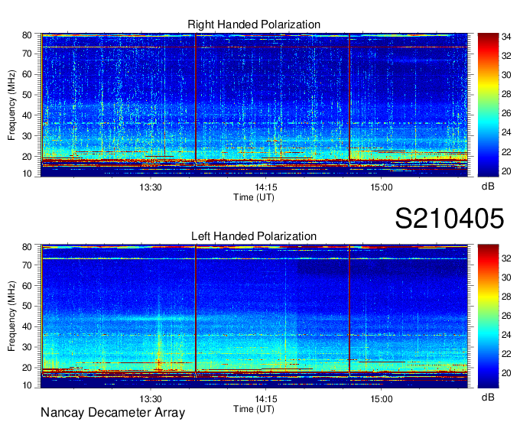Image resolution: width=520 pixels, height=422 pixels.
Task: Click the 50 MHz tick on Right Handed plot
Action: coord(27,95)
